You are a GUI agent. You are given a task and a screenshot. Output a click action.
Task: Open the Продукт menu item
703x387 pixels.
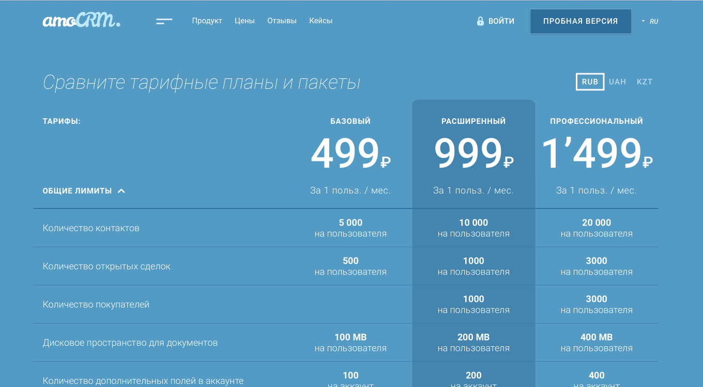click(x=207, y=21)
